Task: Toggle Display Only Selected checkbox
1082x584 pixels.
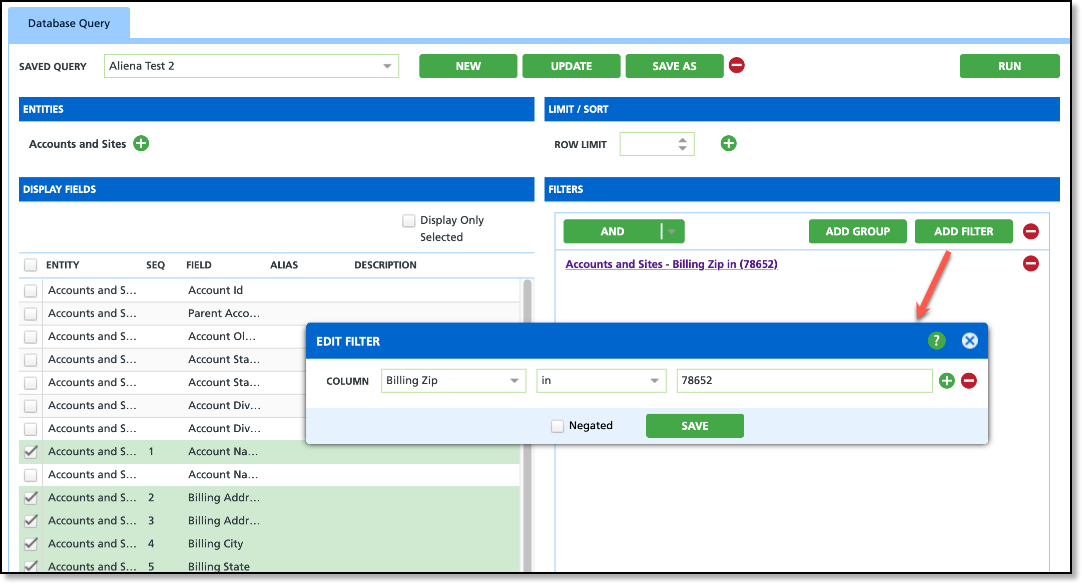Action: coord(409,221)
